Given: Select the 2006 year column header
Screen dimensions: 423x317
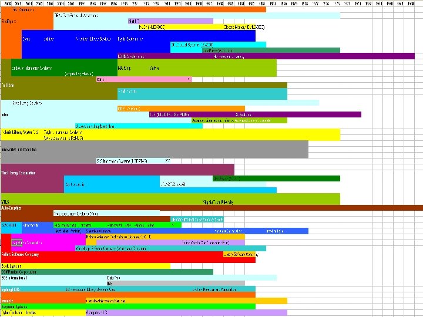Looking at the screenshot, I should (8, 4).
